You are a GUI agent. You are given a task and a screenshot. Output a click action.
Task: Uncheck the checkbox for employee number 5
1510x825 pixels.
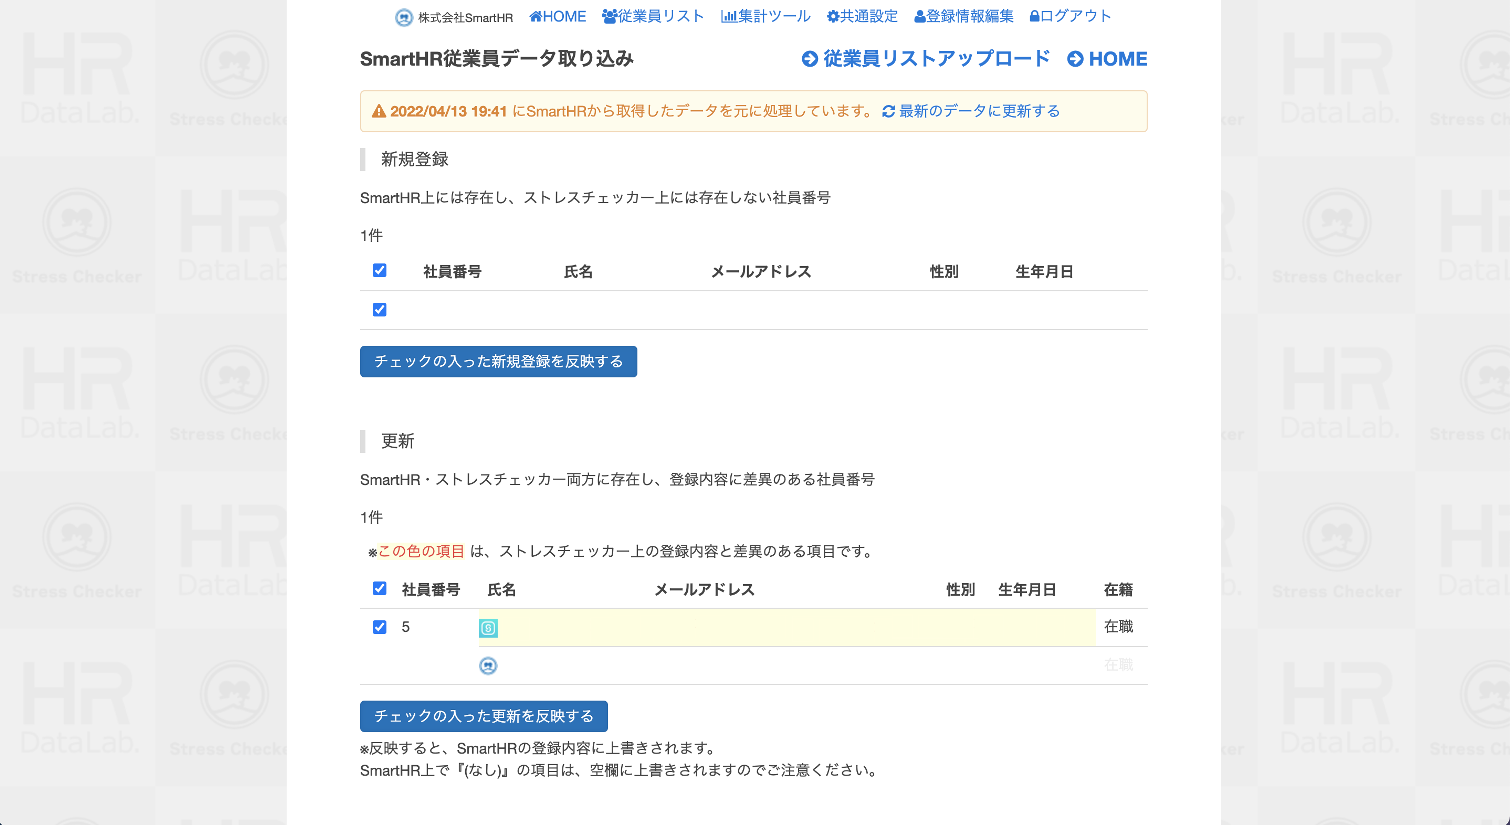[x=379, y=627]
